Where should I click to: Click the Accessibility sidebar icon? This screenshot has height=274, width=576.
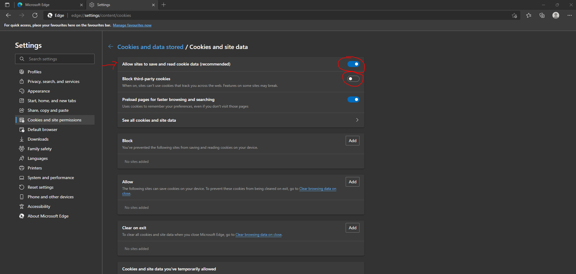pos(22,206)
